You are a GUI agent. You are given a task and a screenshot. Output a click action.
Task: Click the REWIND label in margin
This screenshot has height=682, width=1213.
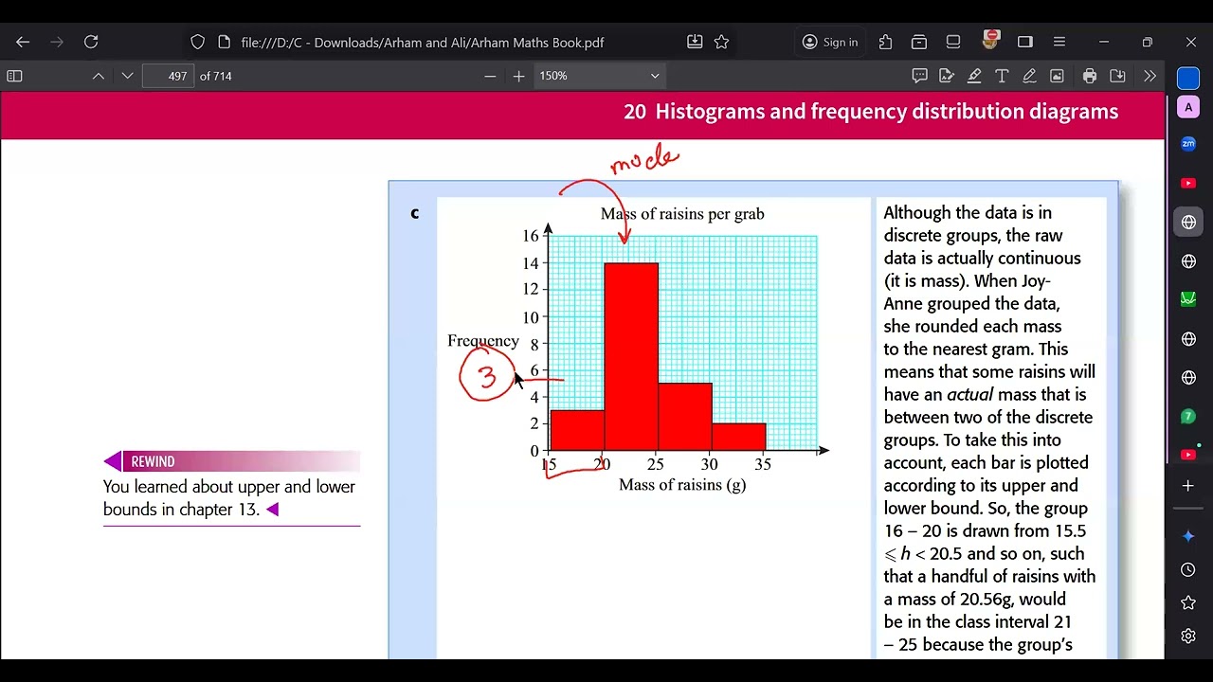(153, 461)
